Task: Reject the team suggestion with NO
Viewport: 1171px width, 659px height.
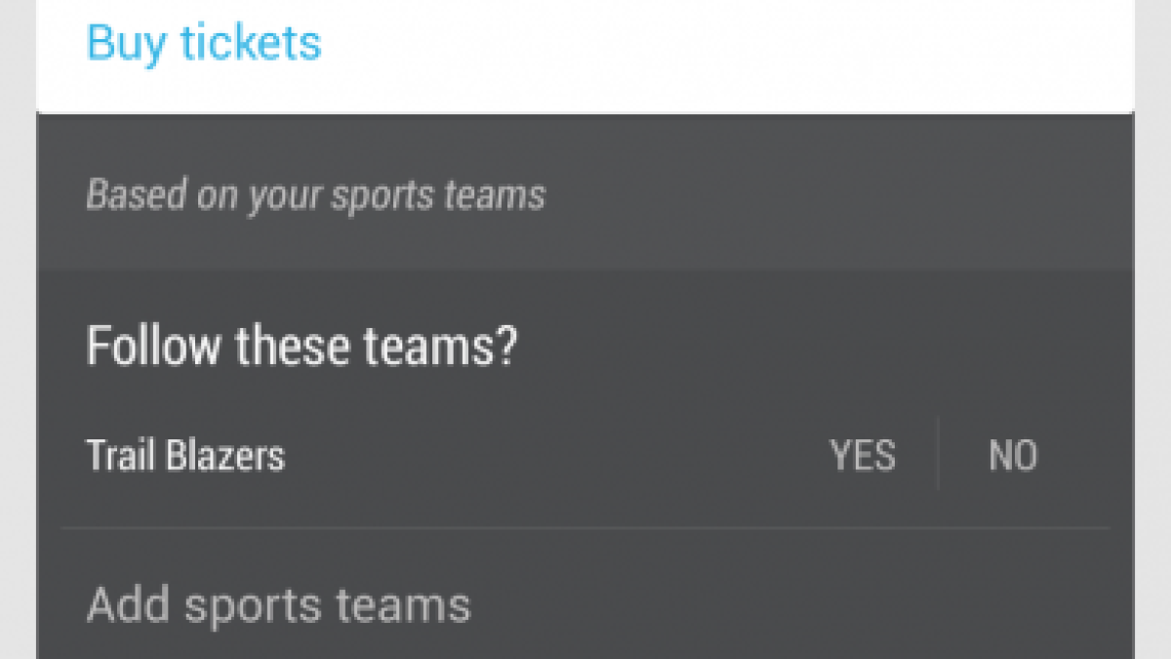Action: (x=1013, y=456)
